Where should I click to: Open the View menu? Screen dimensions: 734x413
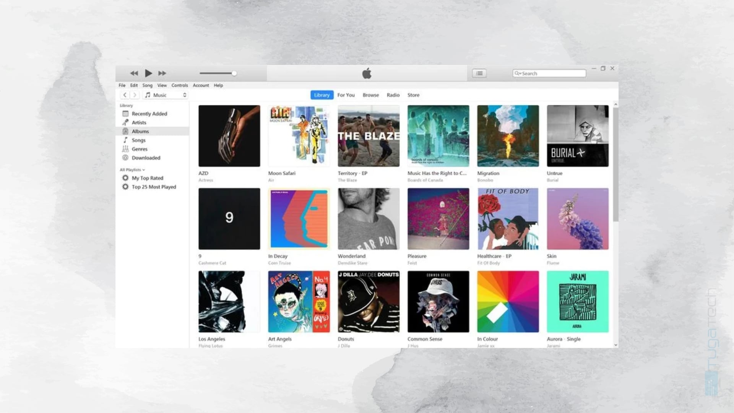pos(162,85)
